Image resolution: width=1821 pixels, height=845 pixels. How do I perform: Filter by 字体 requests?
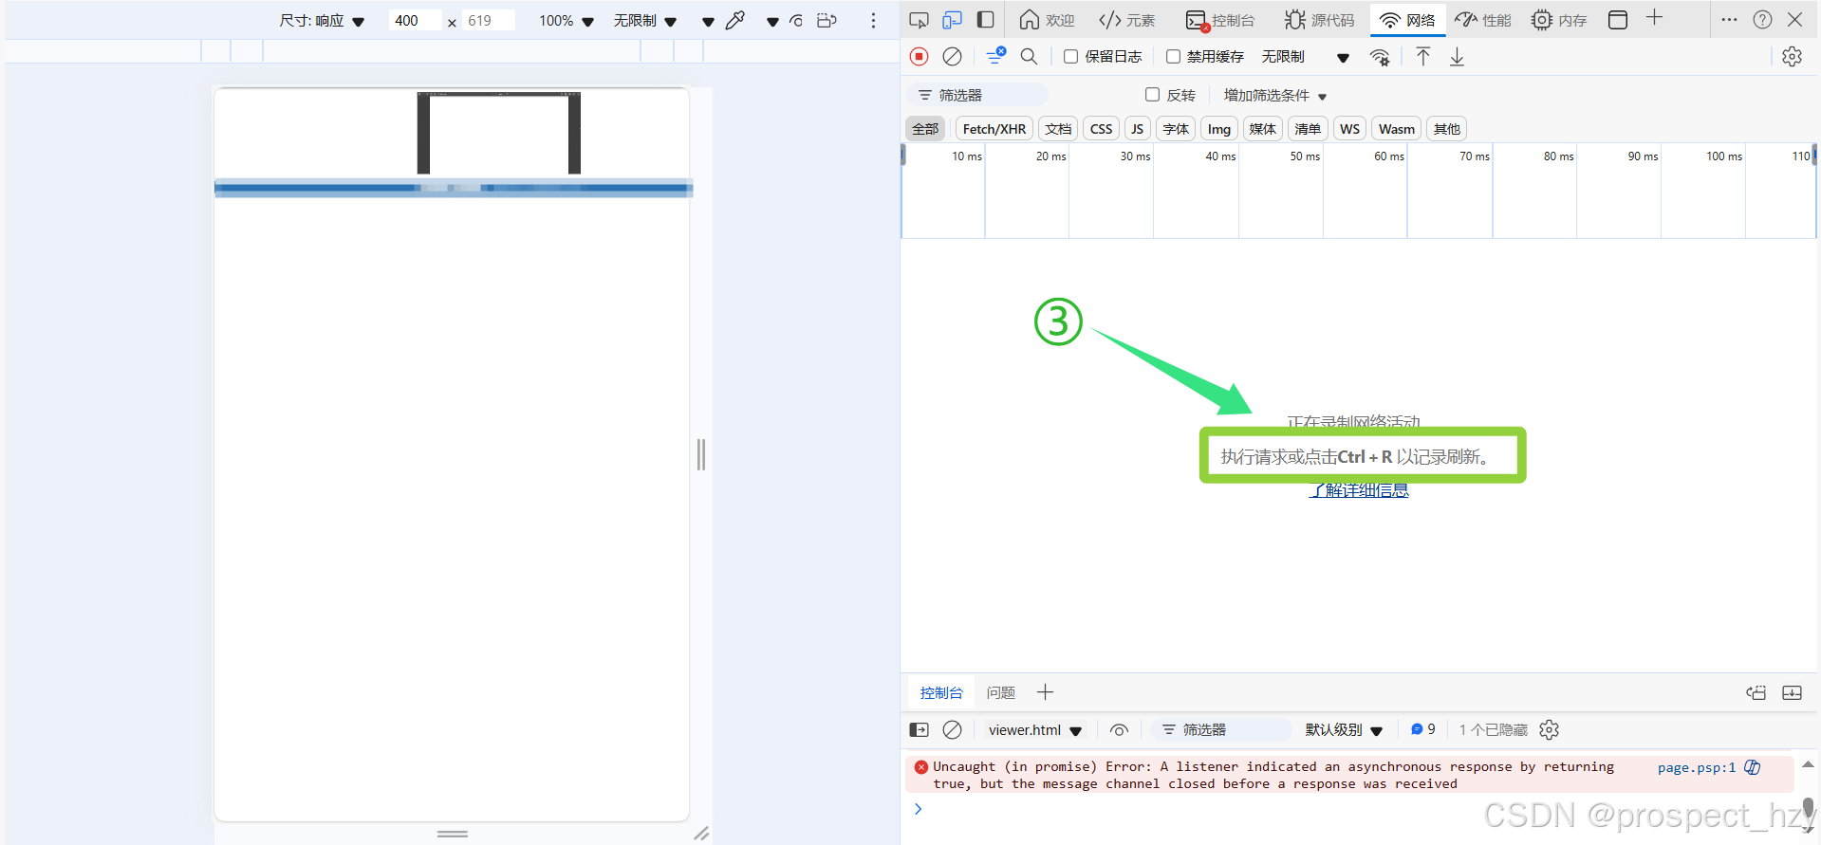[x=1176, y=129]
